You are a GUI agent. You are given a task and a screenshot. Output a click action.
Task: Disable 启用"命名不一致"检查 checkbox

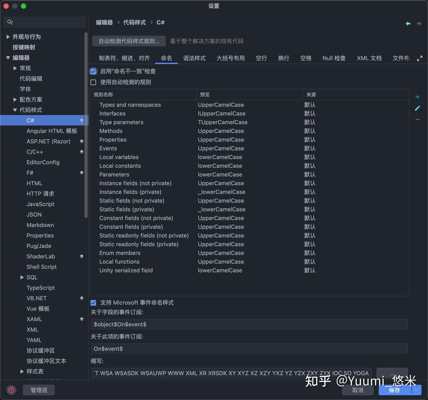point(93,71)
